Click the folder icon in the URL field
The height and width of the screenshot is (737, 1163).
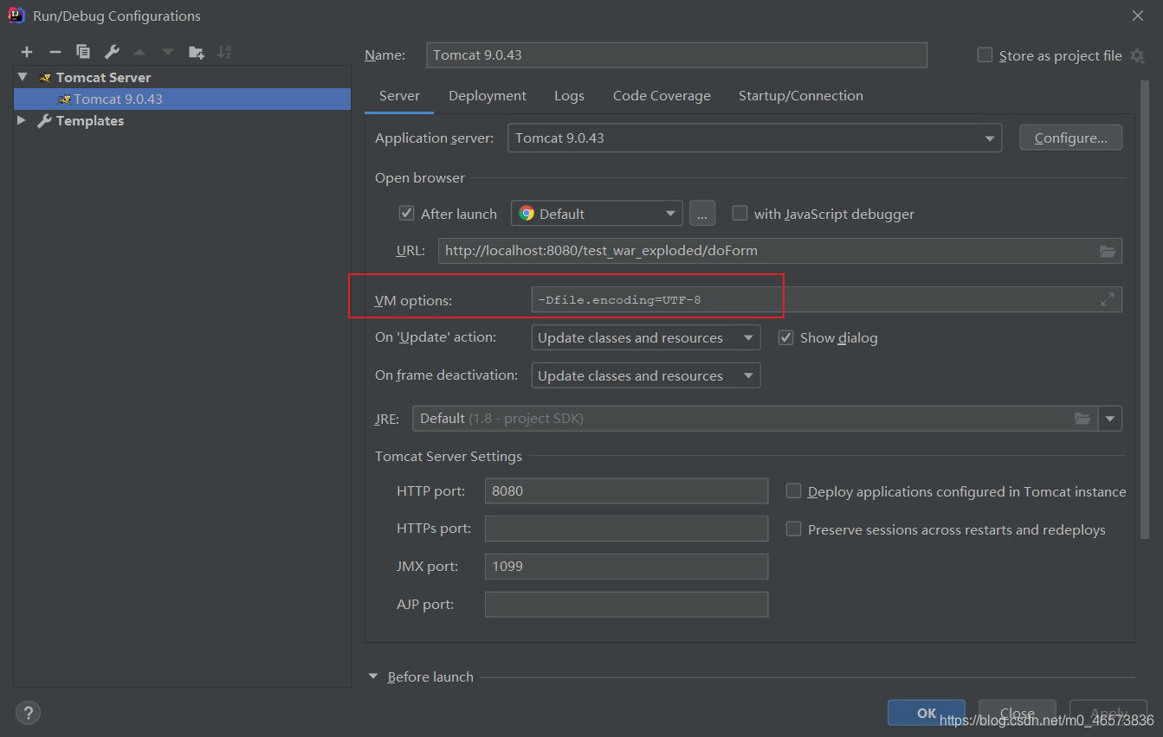[x=1108, y=251]
